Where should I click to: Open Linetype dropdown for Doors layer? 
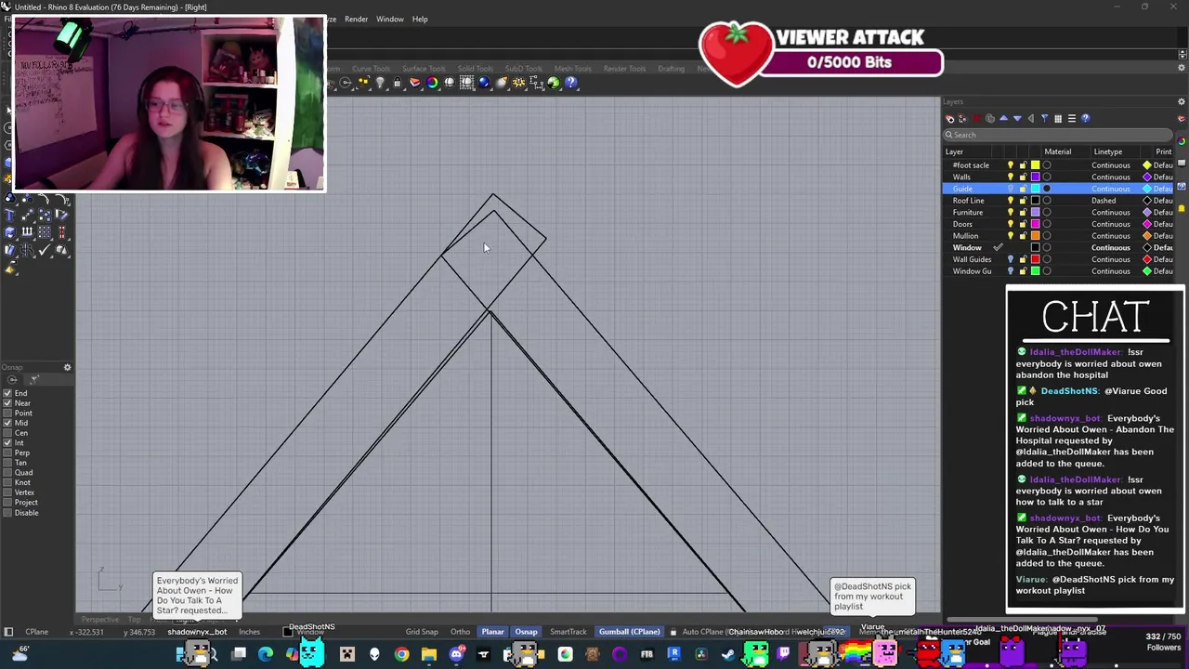1111,224
